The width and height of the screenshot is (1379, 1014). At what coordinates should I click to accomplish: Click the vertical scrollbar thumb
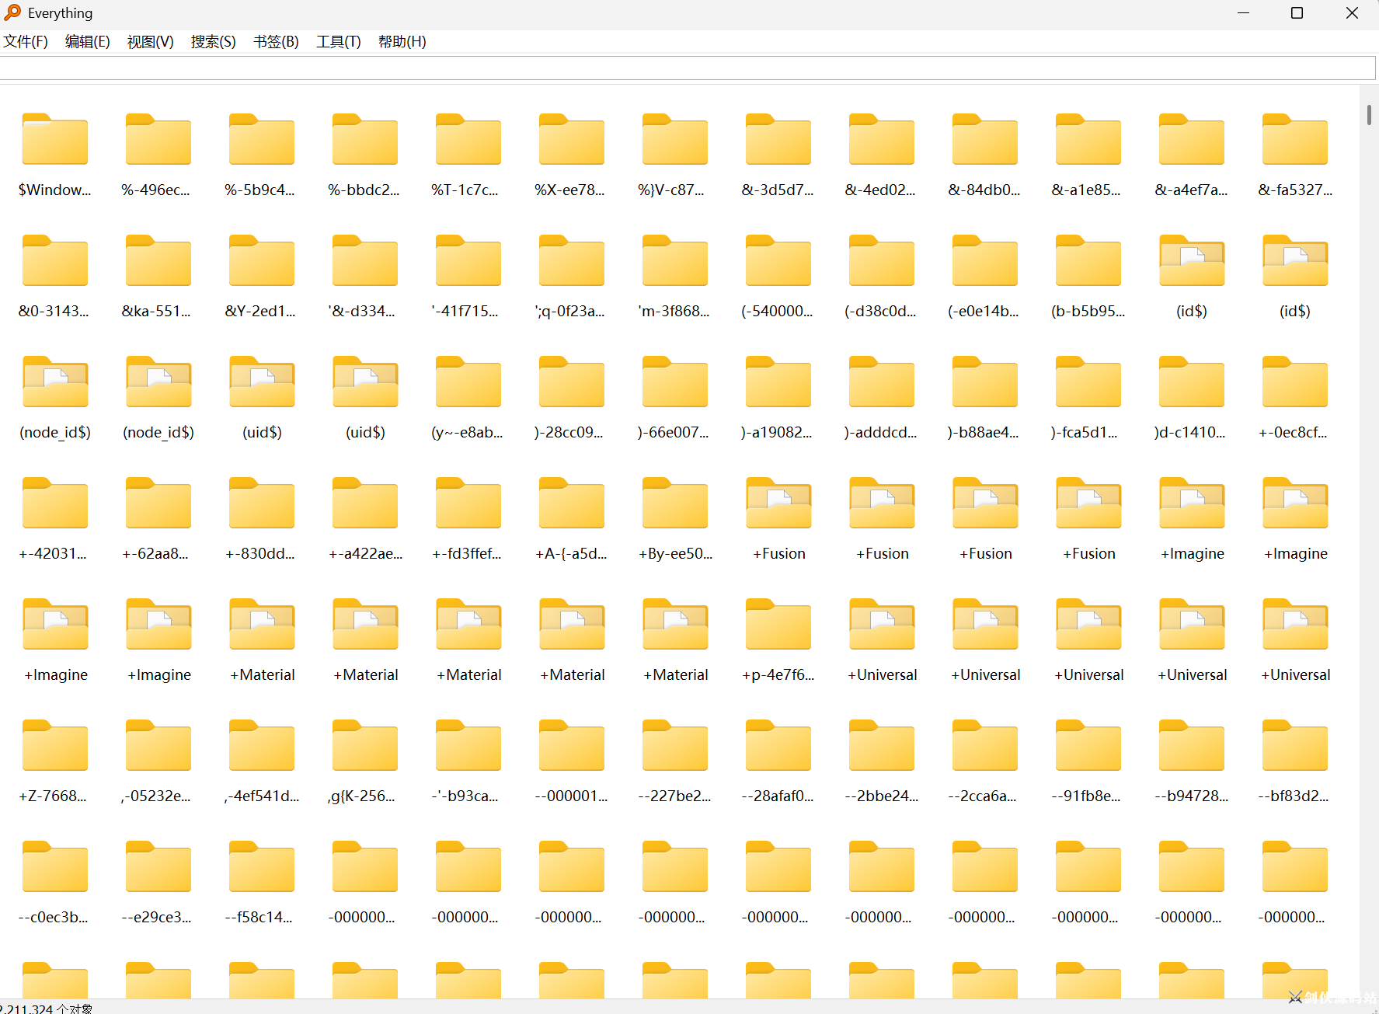pyautogui.click(x=1369, y=115)
